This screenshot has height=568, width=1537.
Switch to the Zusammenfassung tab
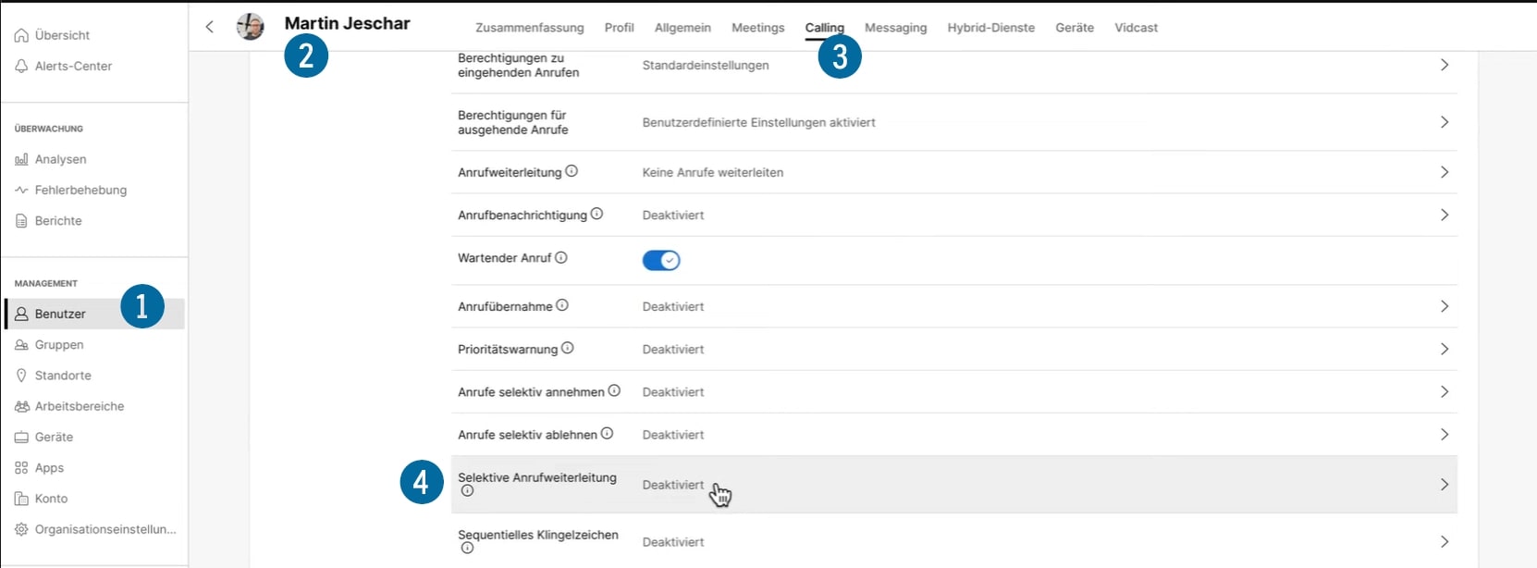coord(529,28)
